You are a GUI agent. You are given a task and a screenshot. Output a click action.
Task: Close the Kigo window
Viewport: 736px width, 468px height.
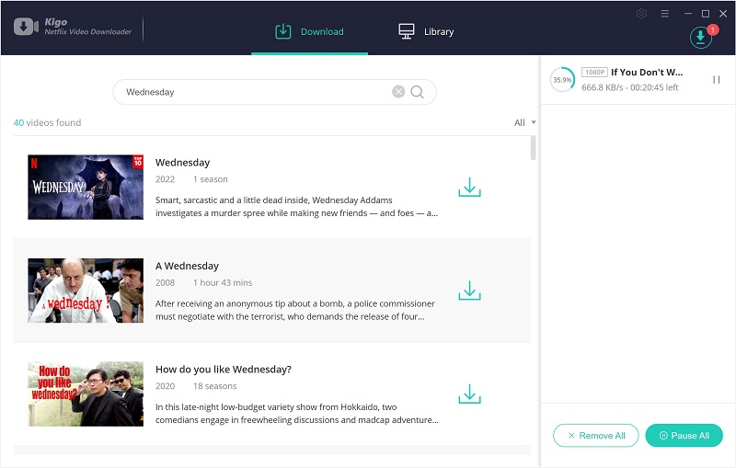coord(723,14)
